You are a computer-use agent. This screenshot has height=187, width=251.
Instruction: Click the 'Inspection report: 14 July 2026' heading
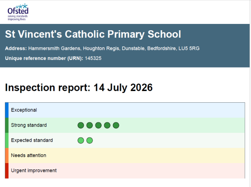pos(79,88)
